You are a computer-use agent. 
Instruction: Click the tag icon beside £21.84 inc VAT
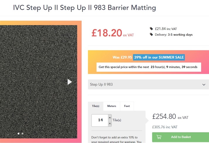coord(151,29)
